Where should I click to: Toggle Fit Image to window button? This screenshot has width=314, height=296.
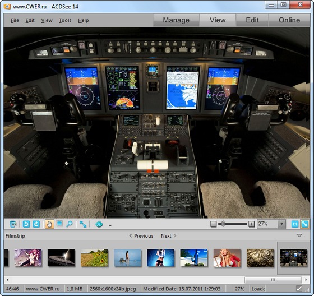coord(304,224)
